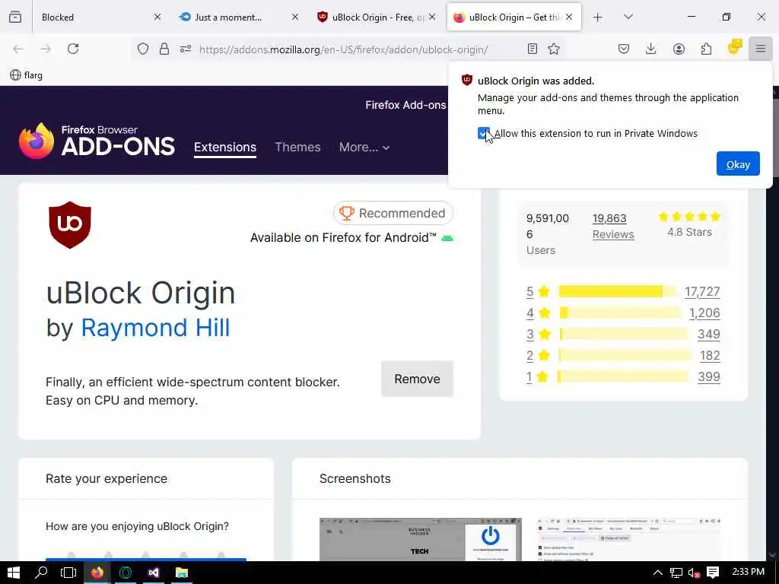
Task: Toggle Allow extension in Private Windows checkbox
Action: coord(483,133)
